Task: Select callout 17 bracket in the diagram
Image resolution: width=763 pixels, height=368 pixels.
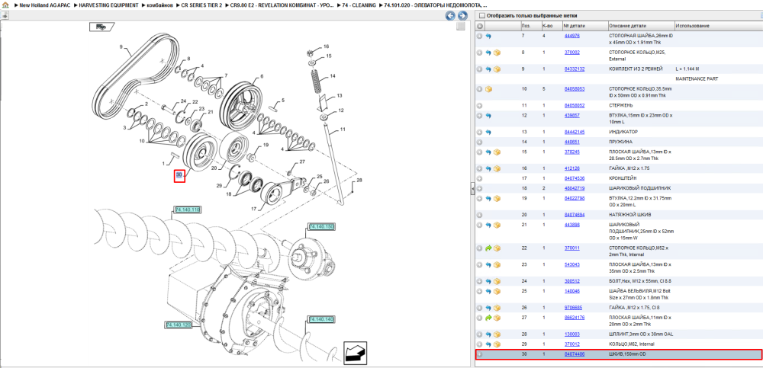Action: (253, 209)
